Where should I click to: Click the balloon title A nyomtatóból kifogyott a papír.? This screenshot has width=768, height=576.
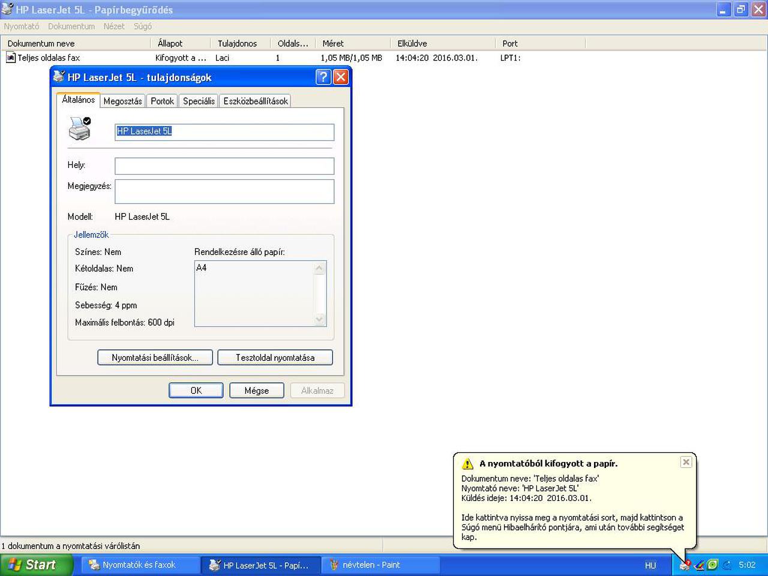[x=548, y=463]
